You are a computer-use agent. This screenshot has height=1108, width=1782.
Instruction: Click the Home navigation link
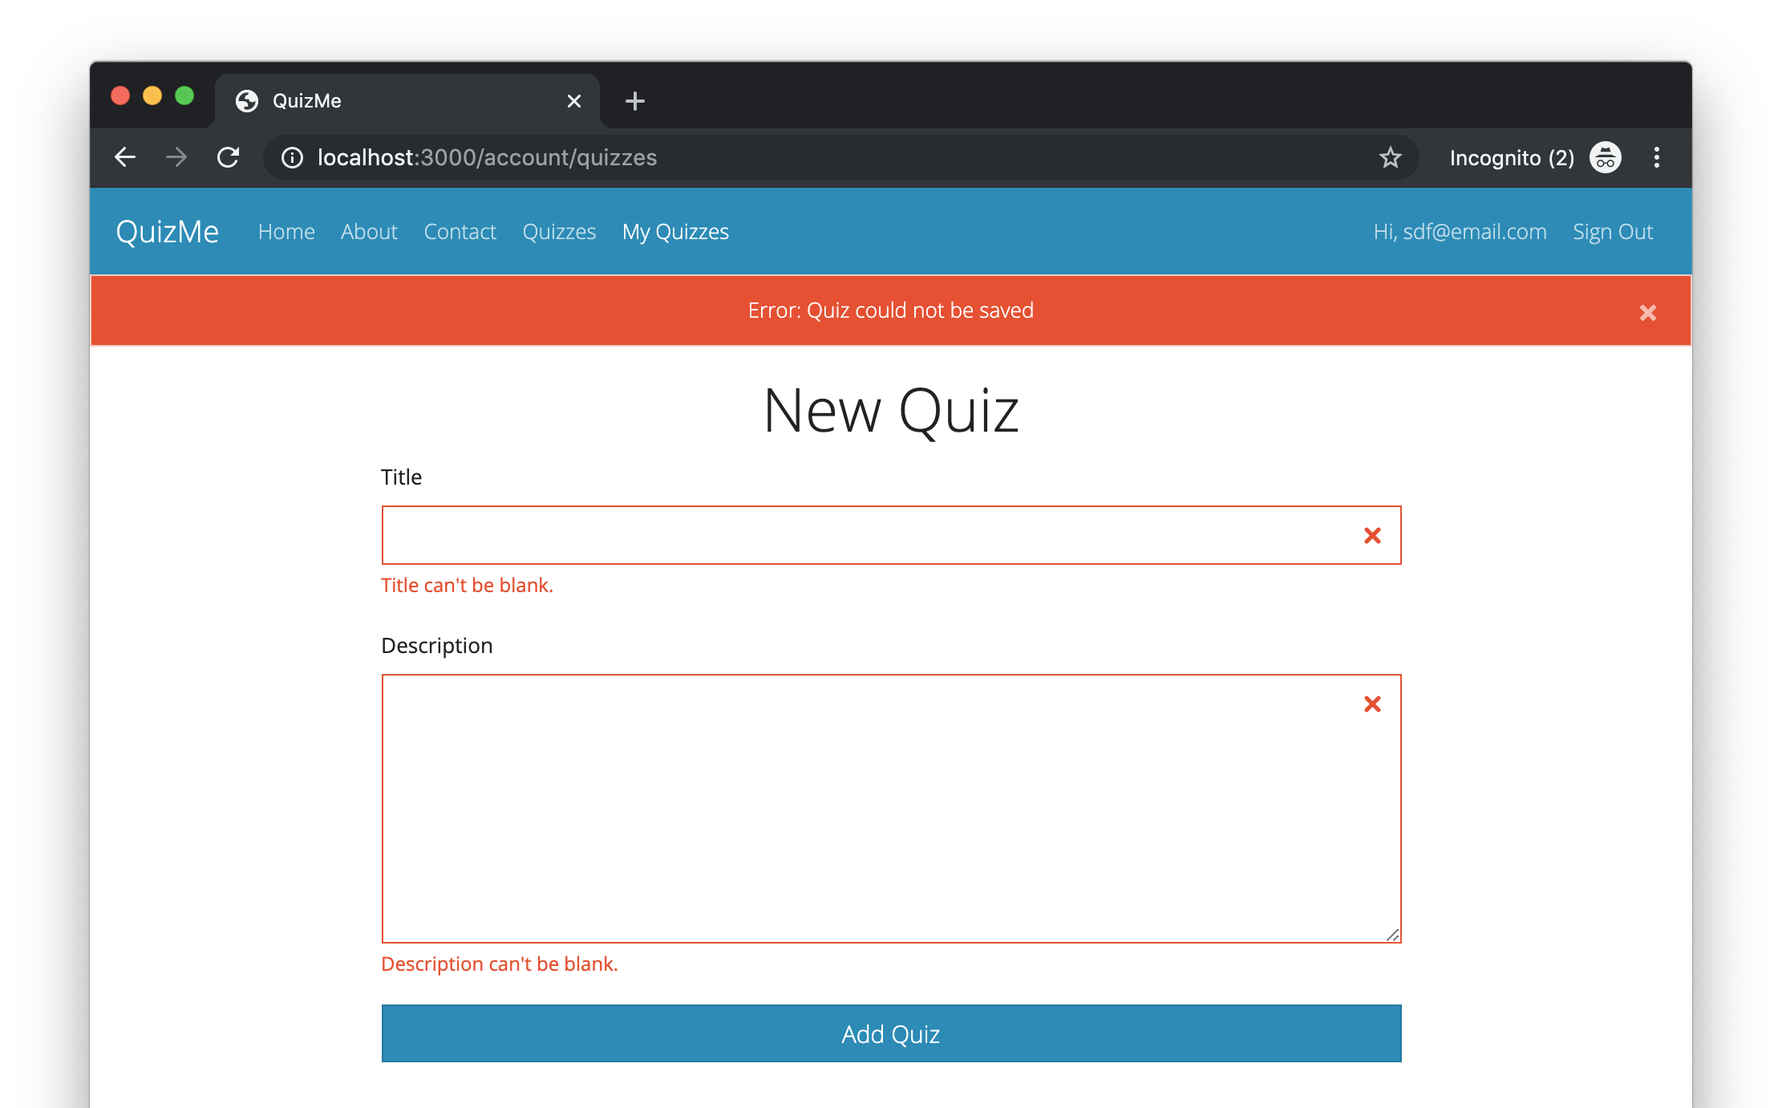(x=286, y=231)
